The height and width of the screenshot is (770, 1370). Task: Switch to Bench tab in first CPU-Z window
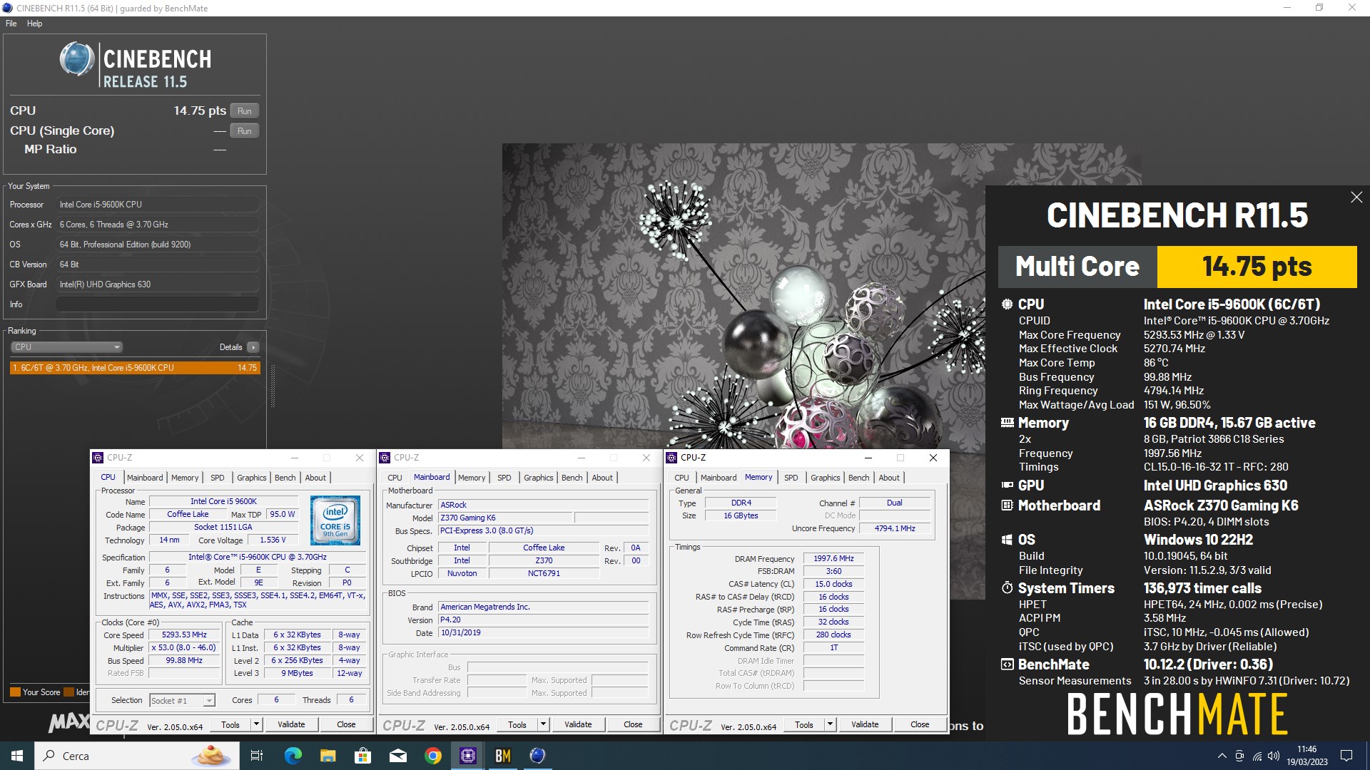tap(285, 478)
